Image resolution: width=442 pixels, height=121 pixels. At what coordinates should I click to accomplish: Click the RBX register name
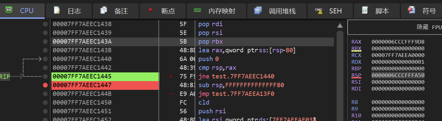356,49
